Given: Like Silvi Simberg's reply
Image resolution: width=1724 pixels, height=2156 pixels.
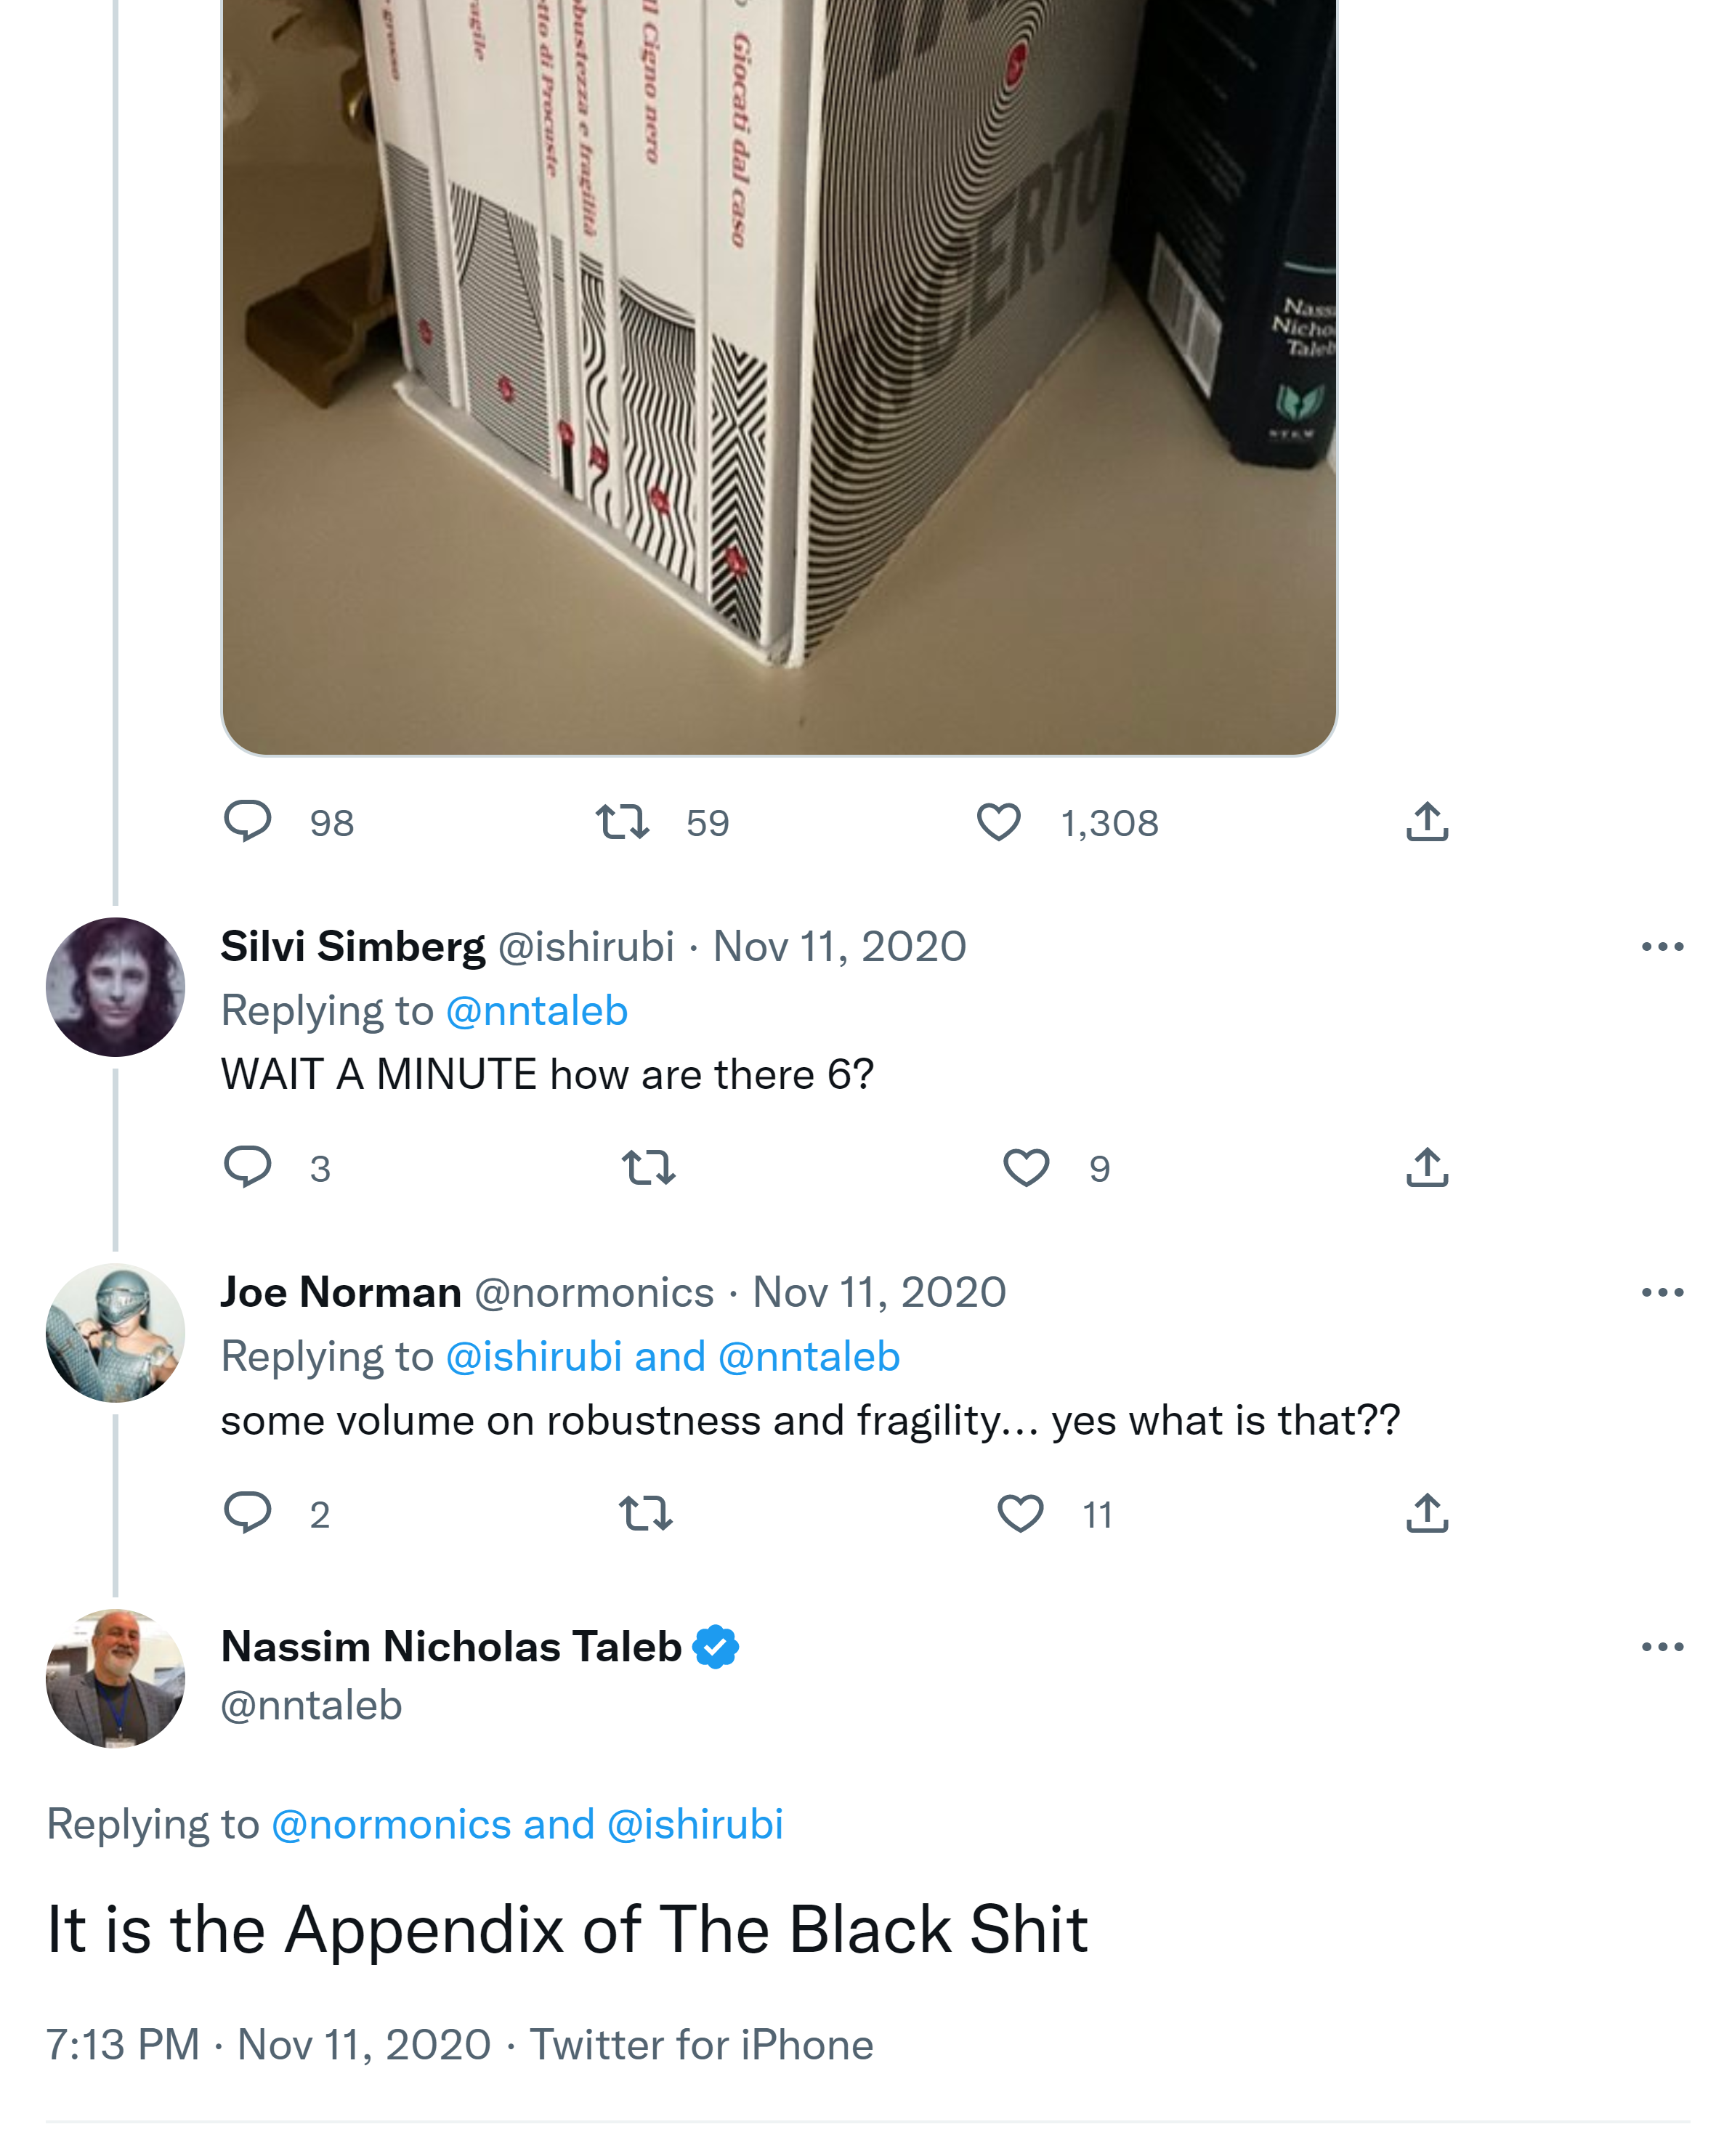Looking at the screenshot, I should pos(1025,1167).
